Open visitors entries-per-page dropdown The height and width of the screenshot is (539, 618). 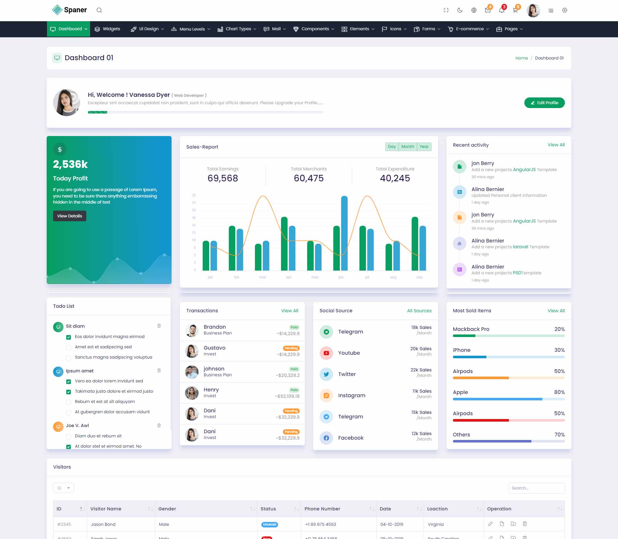[63, 488]
